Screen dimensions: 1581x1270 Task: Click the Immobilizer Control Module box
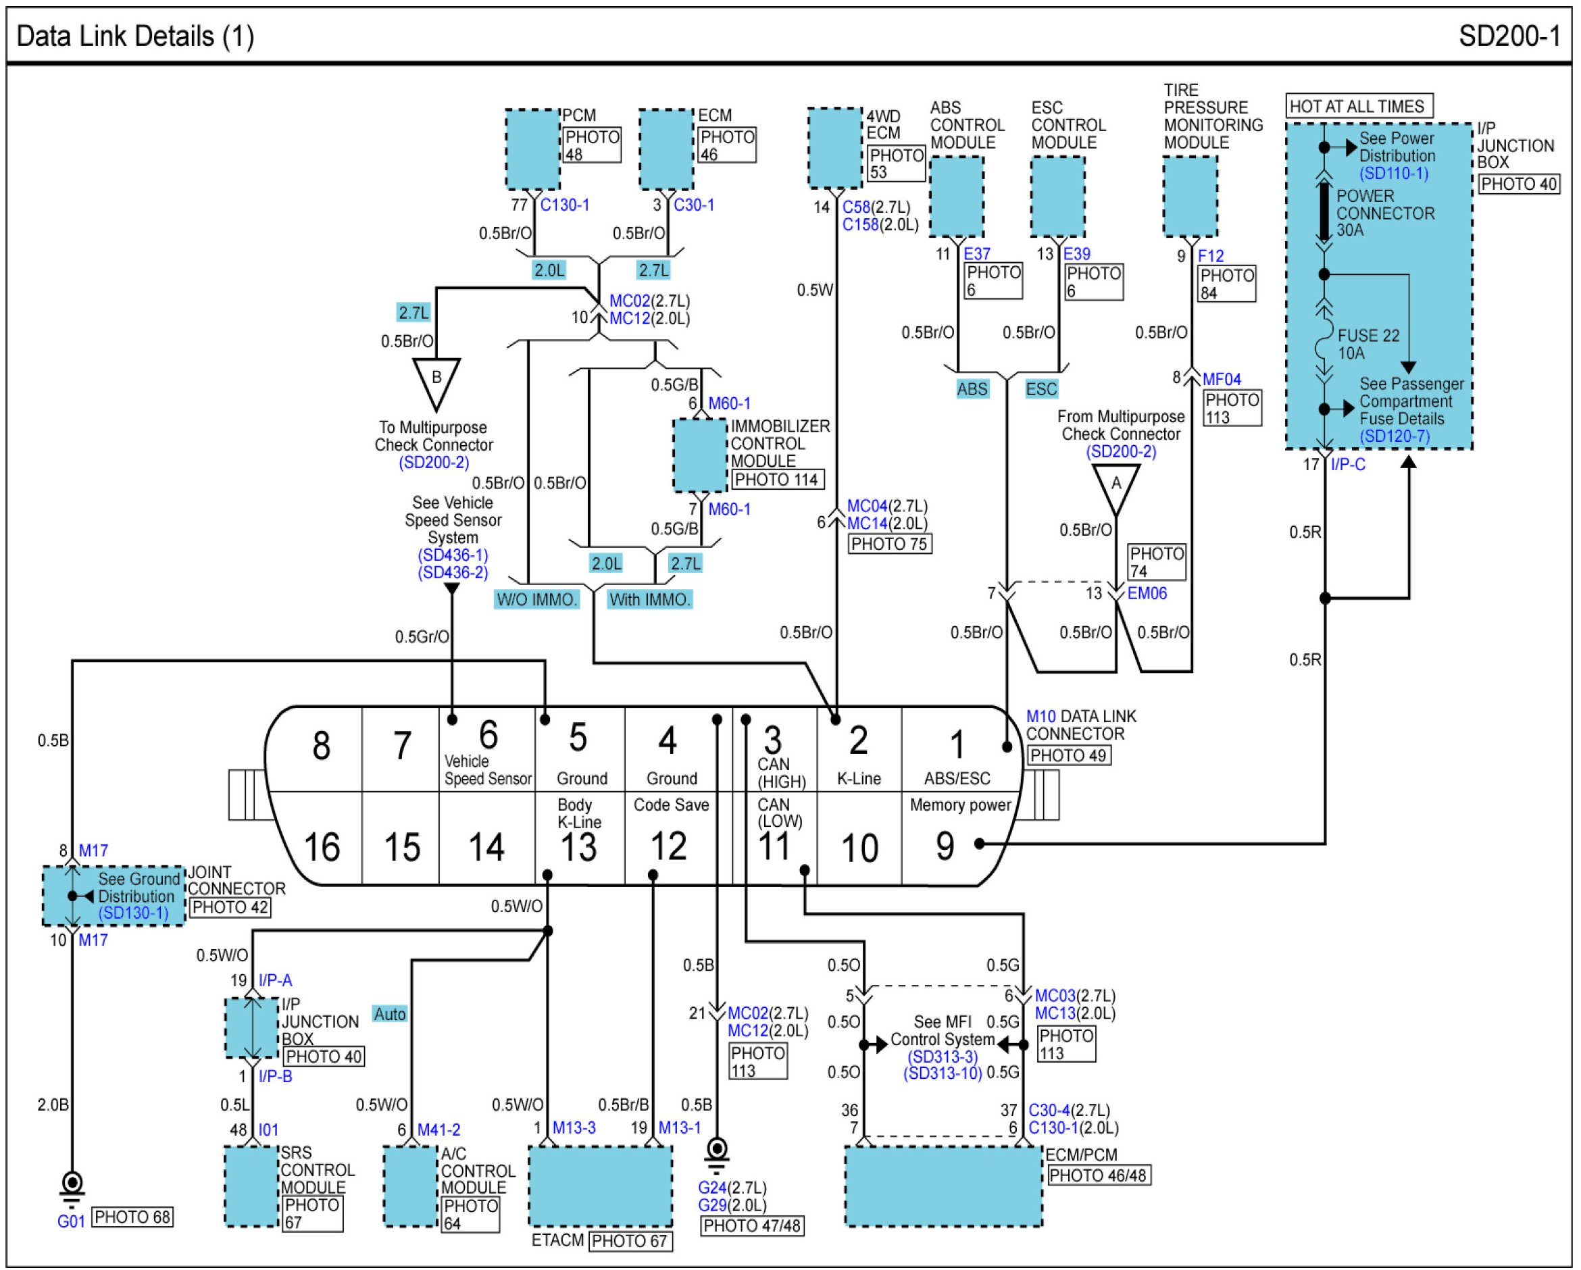coord(701,455)
